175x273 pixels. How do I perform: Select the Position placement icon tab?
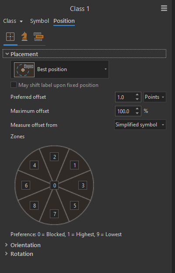10,37
